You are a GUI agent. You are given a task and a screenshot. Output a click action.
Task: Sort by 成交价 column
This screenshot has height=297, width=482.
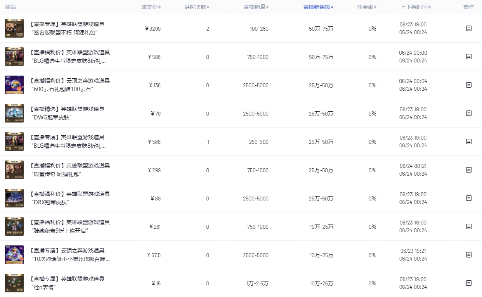click(x=151, y=7)
